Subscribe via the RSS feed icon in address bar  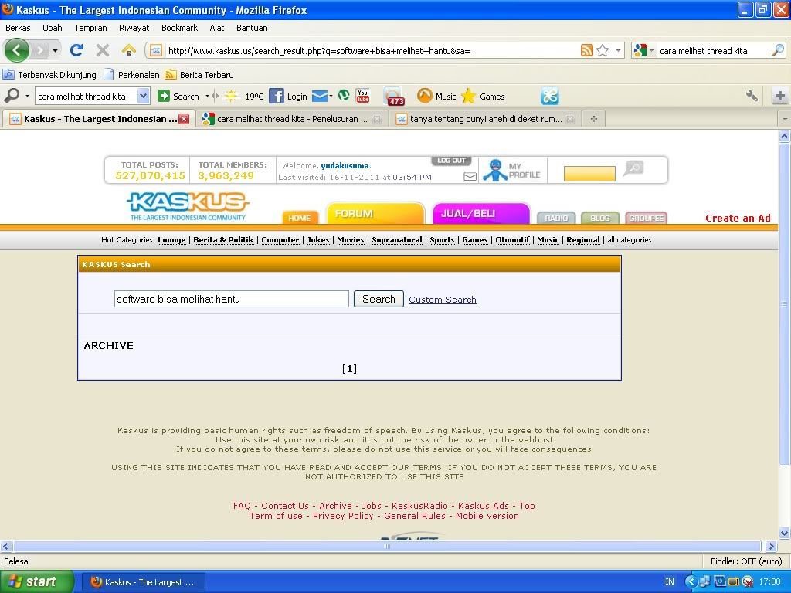(586, 50)
